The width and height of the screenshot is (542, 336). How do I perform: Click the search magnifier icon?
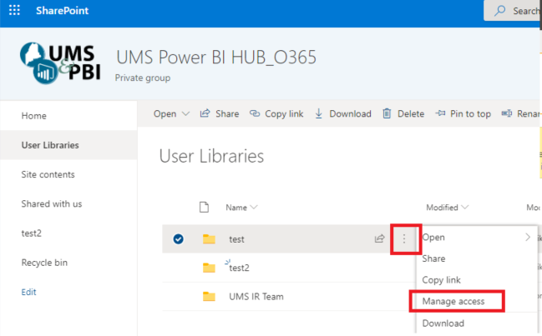500,11
